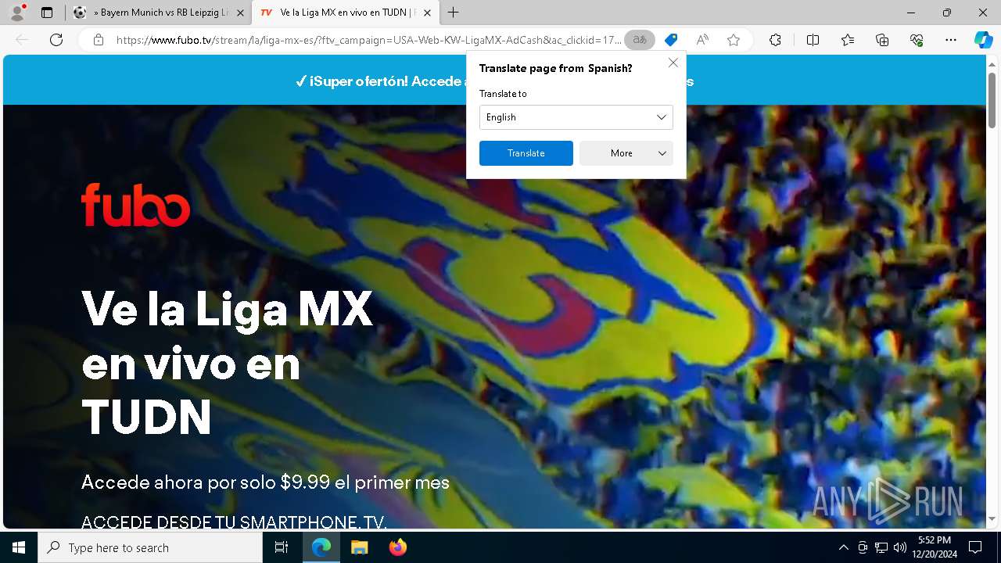Screen dimensions: 1001x563
Task: Show hidden system tray icons
Action: 843,547
